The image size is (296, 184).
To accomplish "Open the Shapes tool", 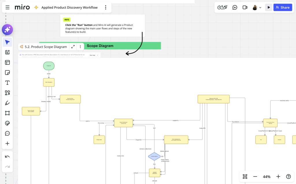I will [7, 93].
